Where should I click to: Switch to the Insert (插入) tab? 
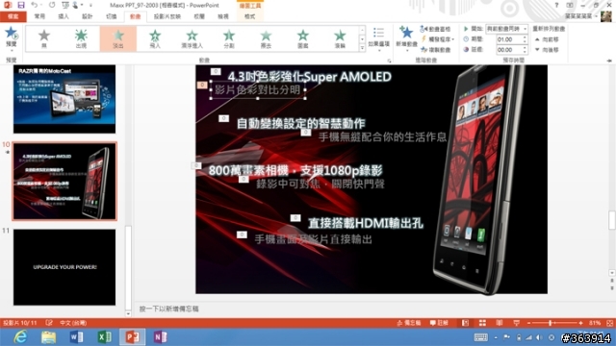tap(64, 16)
